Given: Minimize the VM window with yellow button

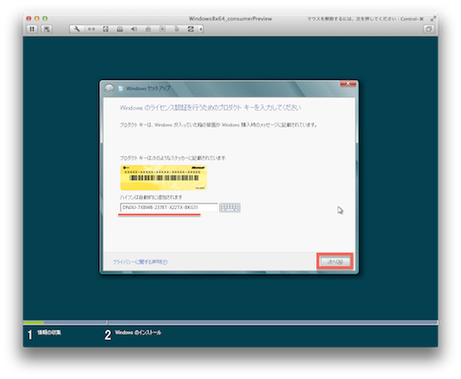Looking at the screenshot, I should click(37, 18).
